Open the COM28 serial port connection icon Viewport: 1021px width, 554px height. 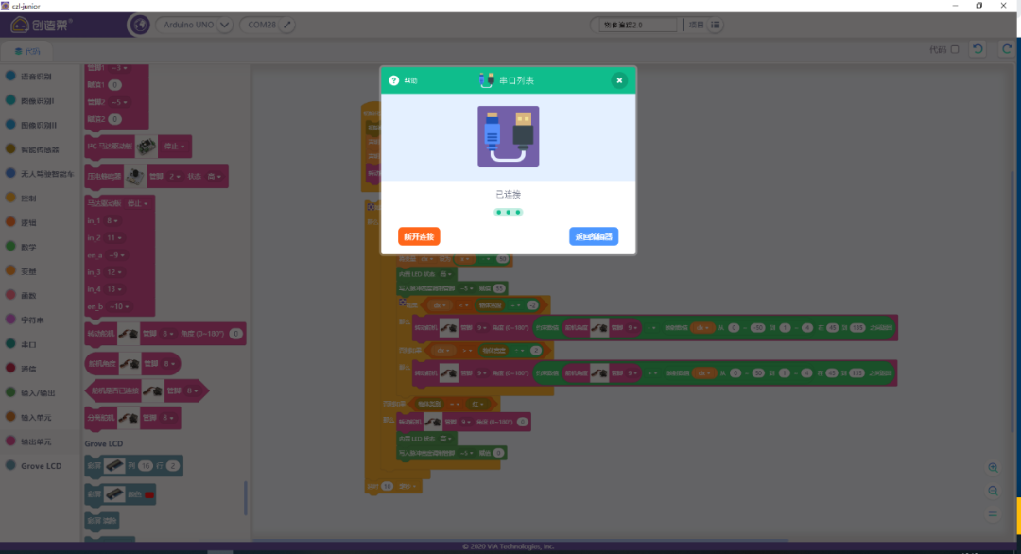tap(287, 25)
